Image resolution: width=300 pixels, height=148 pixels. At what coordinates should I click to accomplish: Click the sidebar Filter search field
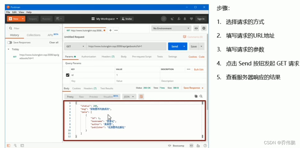coord(34,28)
